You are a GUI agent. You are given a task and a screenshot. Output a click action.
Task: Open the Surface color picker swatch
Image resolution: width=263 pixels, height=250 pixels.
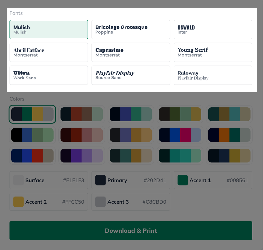[x=18, y=180]
